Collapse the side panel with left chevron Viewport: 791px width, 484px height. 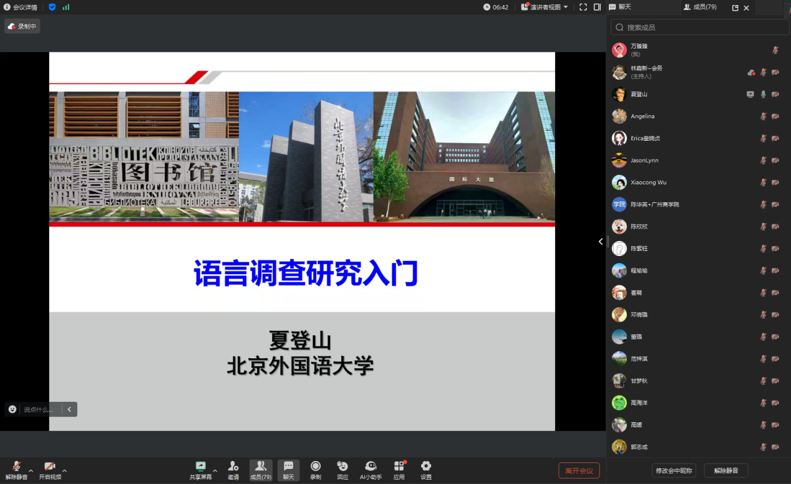pos(601,242)
